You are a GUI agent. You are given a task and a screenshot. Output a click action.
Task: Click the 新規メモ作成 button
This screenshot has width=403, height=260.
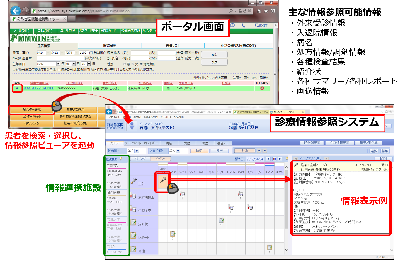pyautogui.click(x=368, y=143)
